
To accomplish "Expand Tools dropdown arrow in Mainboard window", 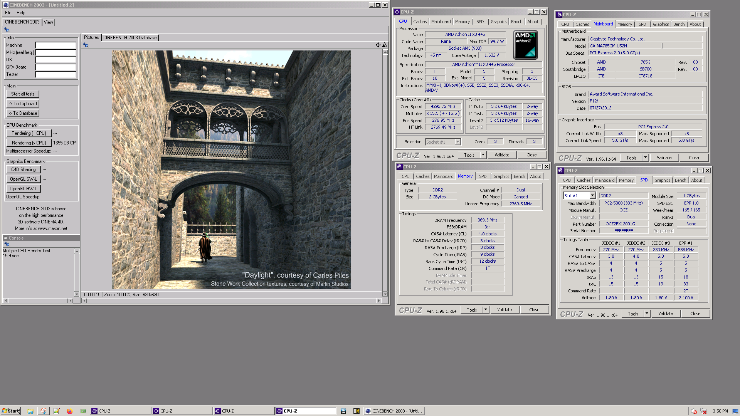I will click(645, 158).
